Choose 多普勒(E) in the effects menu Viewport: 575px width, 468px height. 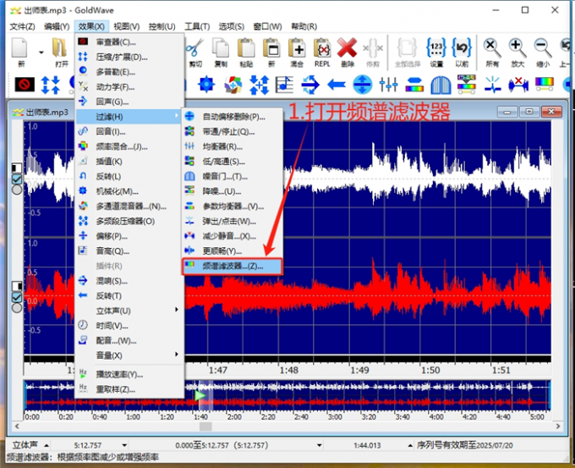(x=129, y=72)
